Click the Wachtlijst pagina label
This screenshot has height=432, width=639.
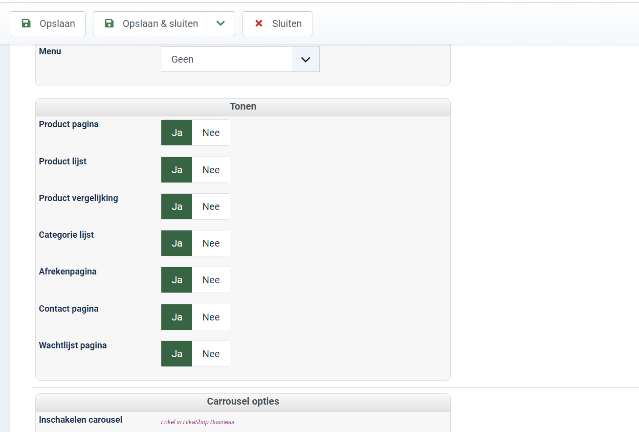point(73,345)
